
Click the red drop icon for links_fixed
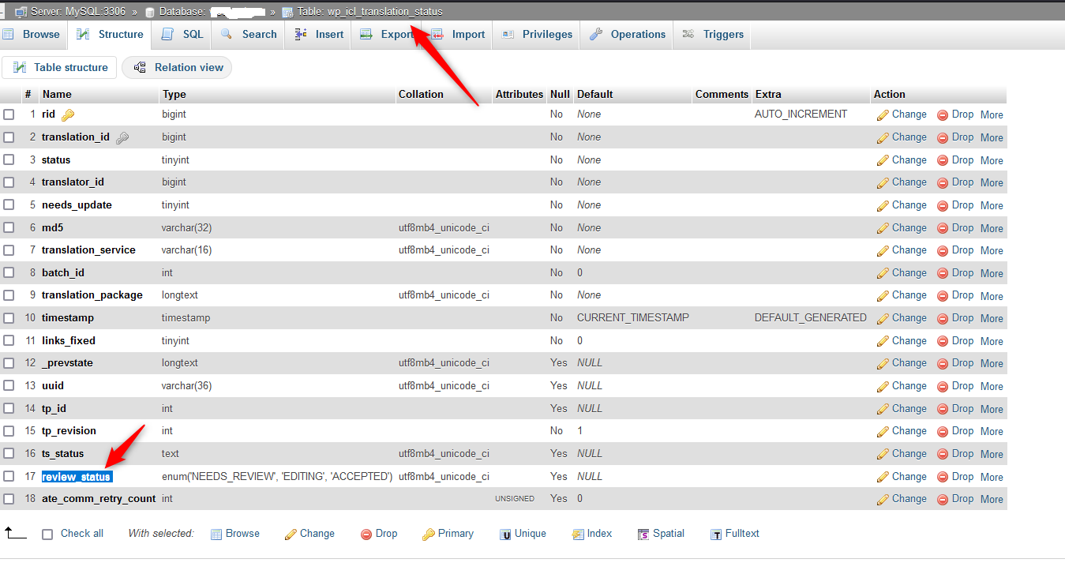pos(943,341)
